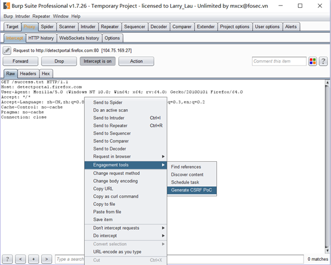Switch to the Extender tab

[x=206, y=27]
